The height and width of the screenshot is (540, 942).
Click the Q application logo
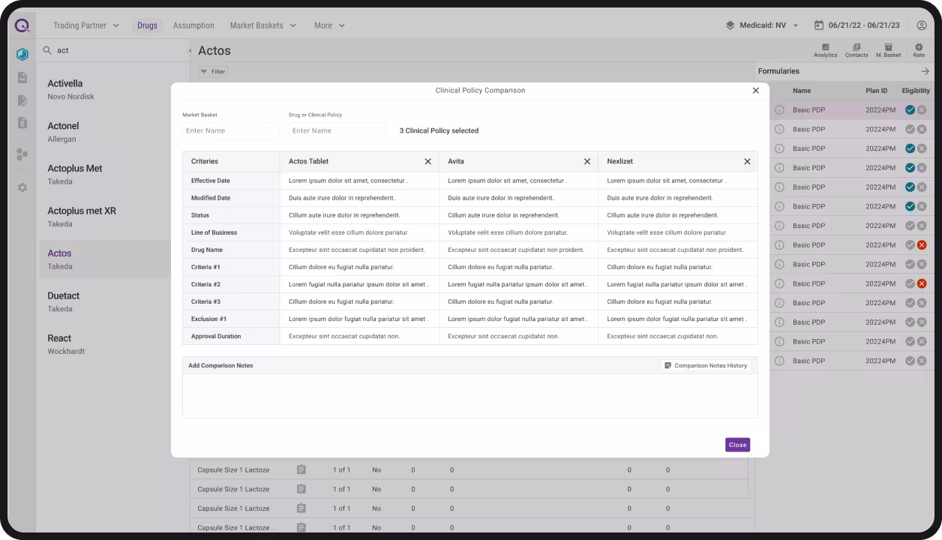coord(22,25)
